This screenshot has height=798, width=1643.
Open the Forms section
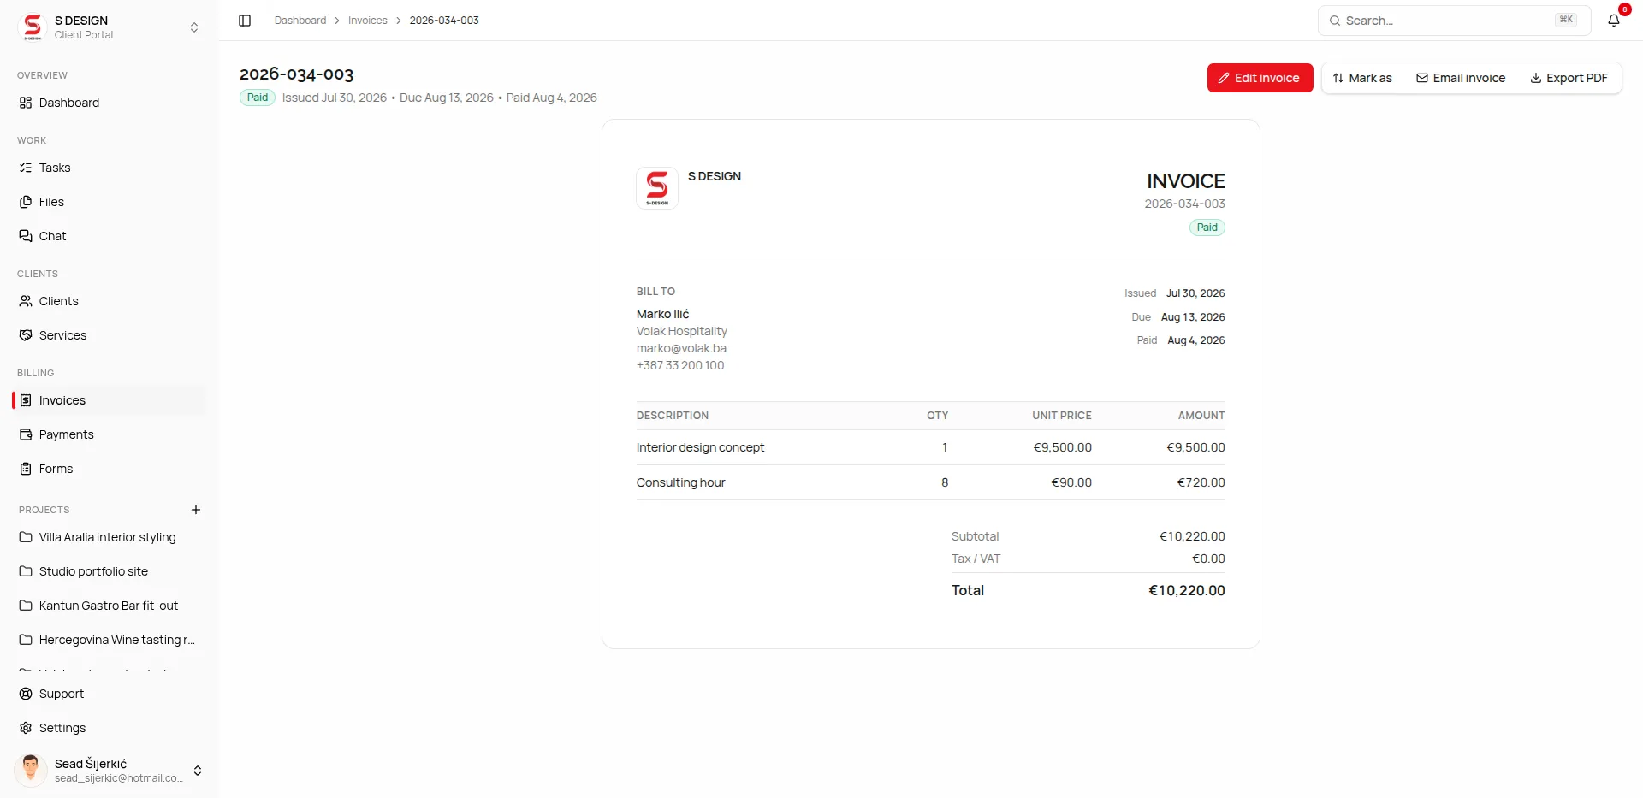coord(110,469)
